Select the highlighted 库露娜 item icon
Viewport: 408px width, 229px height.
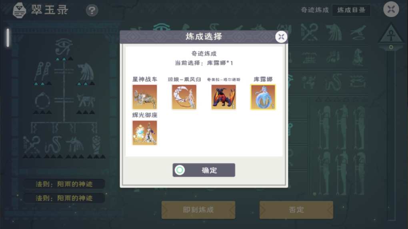click(x=263, y=97)
